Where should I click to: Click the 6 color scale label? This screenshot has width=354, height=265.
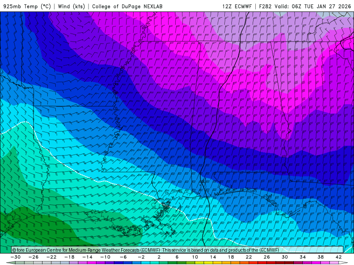177,257
